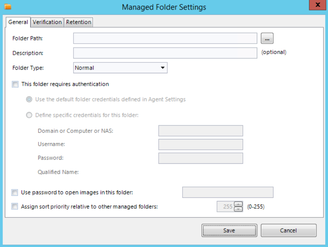Viewport: 328px width, 247px height.
Task: Cancel the Managed Folder Settings dialog
Action: (x=288, y=230)
